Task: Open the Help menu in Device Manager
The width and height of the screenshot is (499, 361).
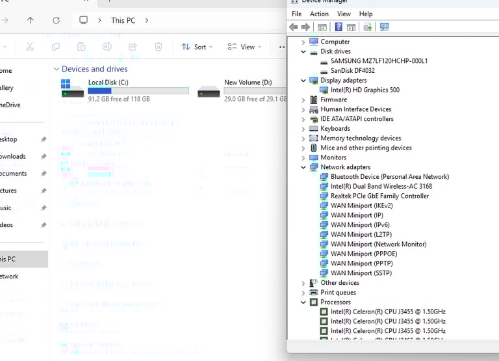Action: 366,14
